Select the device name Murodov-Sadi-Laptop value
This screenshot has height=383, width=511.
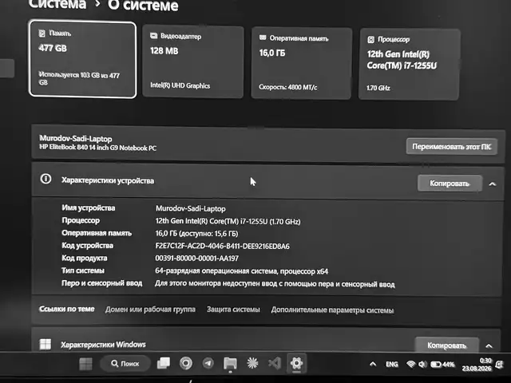click(191, 208)
